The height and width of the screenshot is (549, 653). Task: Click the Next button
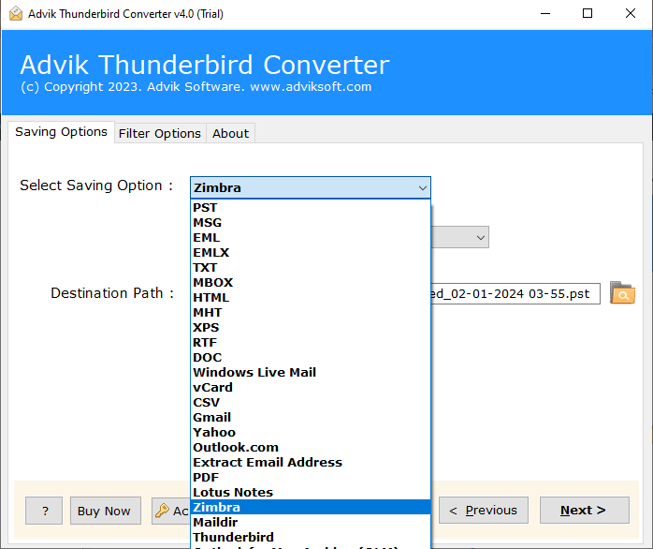tap(585, 511)
